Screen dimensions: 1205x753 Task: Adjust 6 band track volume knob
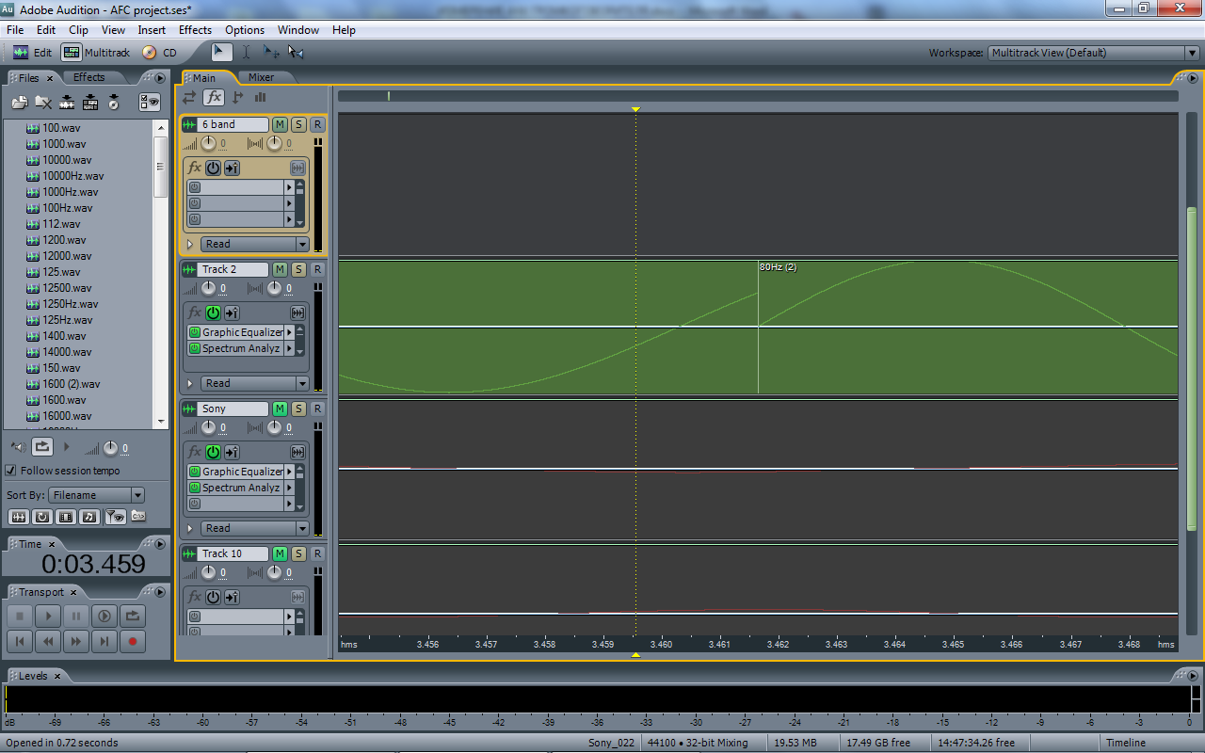pos(209,143)
